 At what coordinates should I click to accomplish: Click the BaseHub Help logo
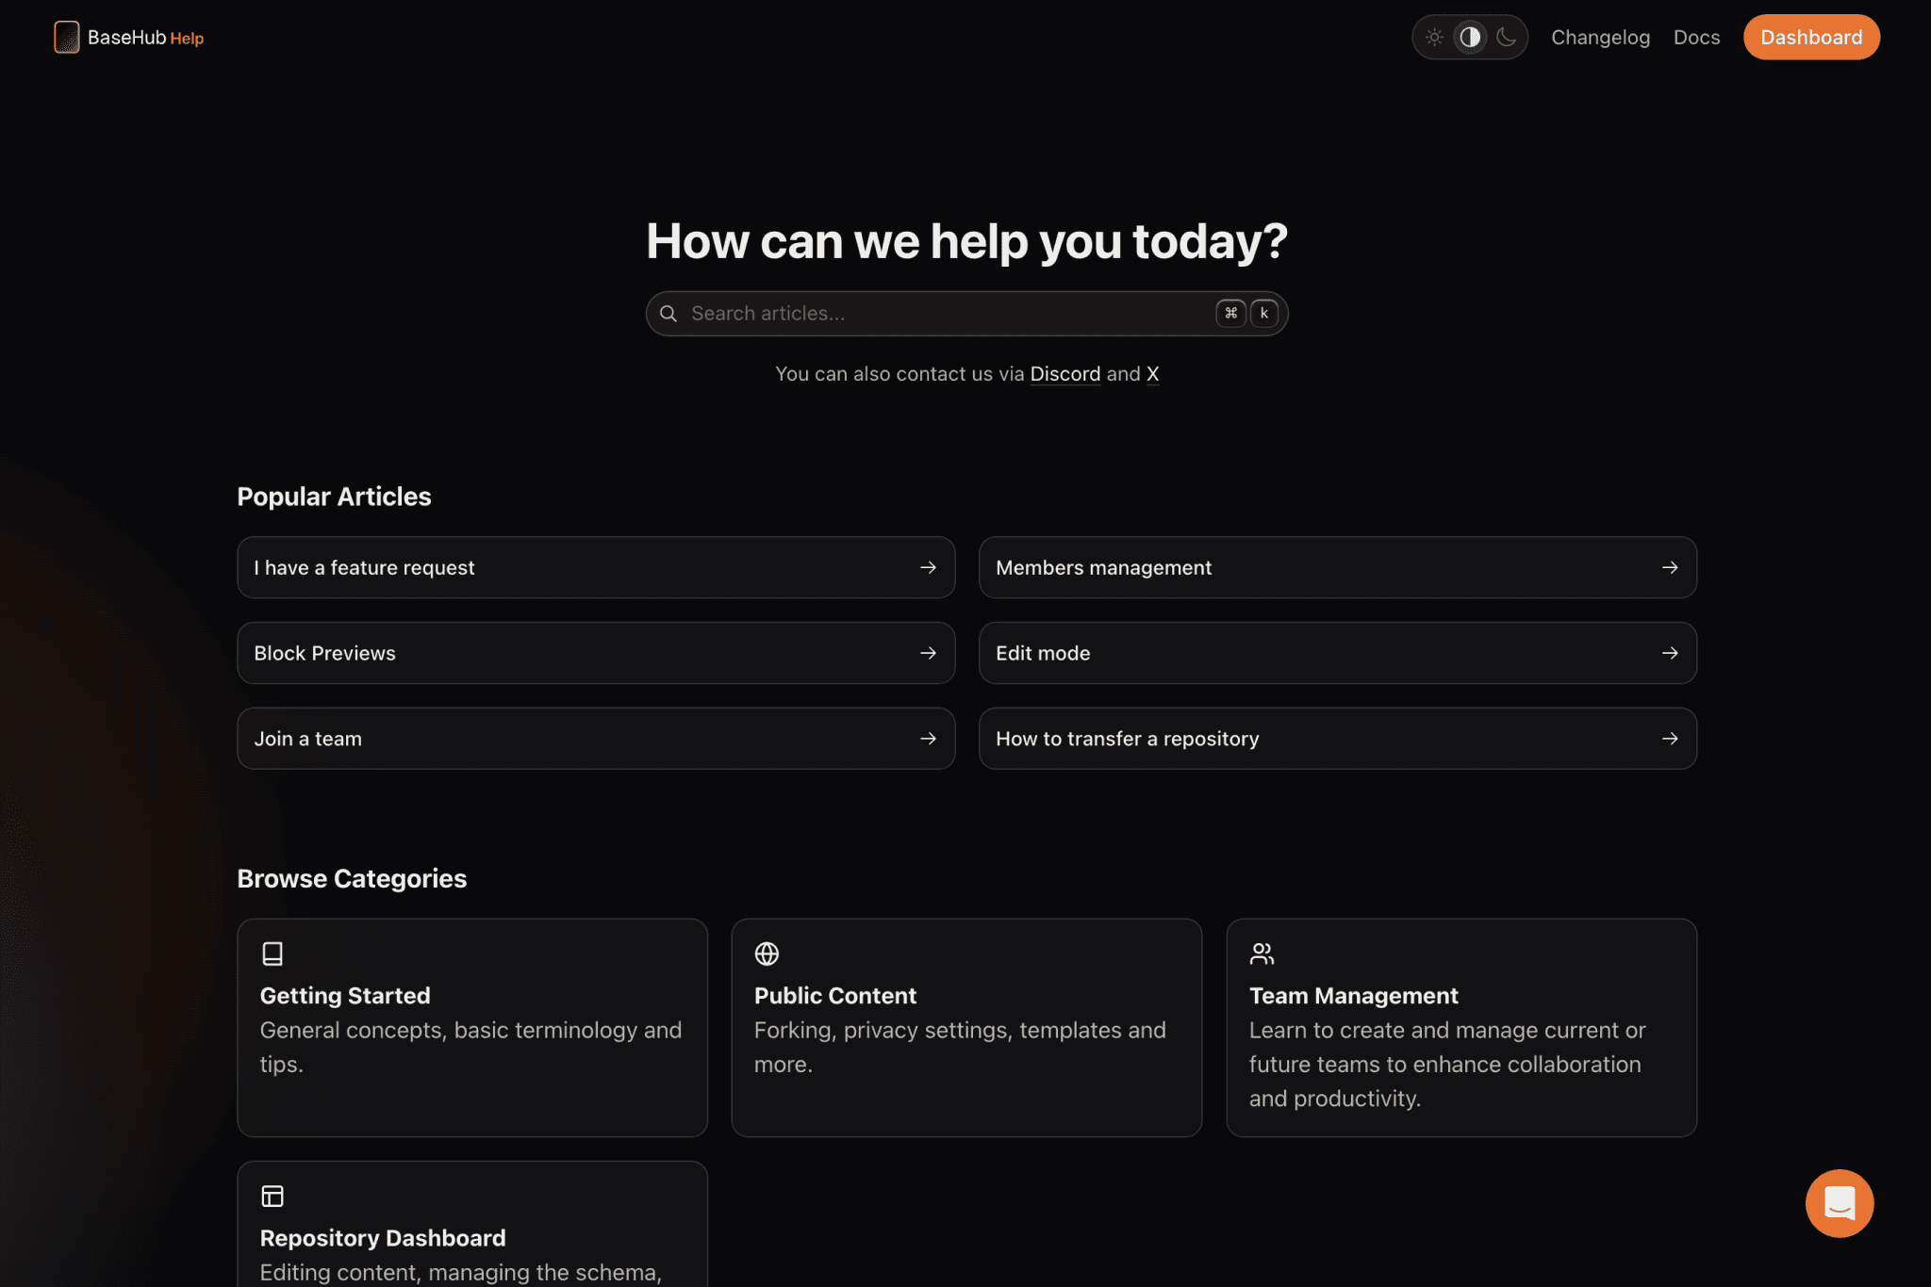[127, 38]
